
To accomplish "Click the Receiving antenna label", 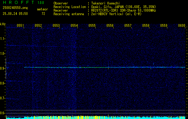I will 69,14.
